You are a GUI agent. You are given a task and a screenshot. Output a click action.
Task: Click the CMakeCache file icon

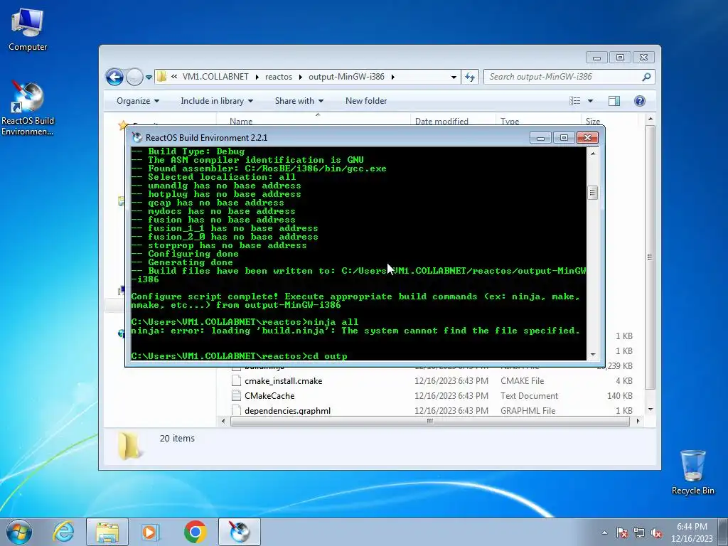pos(236,395)
